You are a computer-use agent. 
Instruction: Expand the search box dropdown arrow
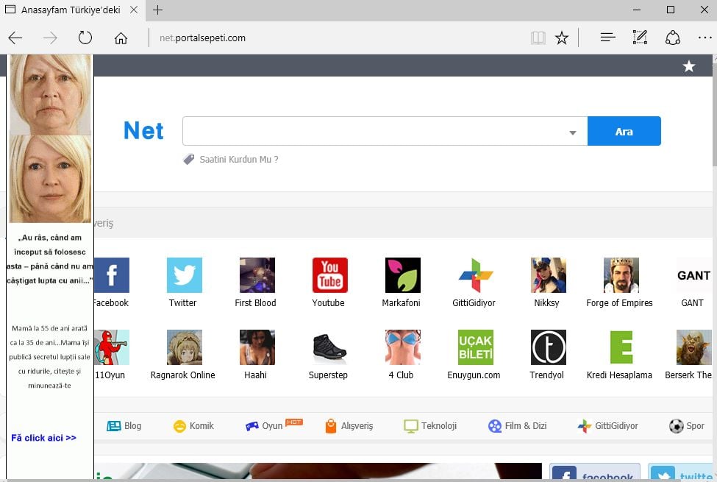(573, 132)
